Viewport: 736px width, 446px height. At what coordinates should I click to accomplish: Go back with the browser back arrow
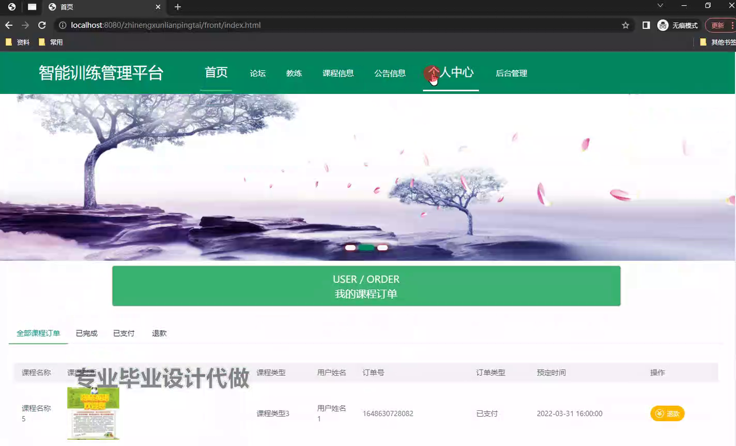coord(9,25)
